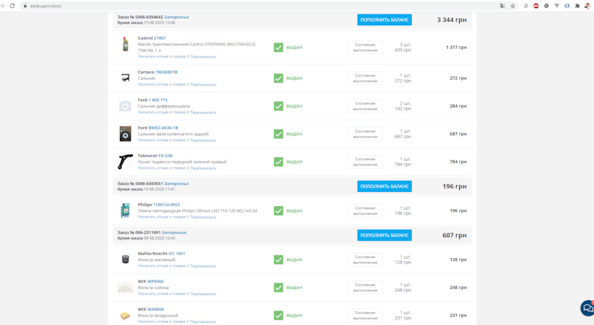Click the forward navigation arrow in the browser

coord(2,6)
